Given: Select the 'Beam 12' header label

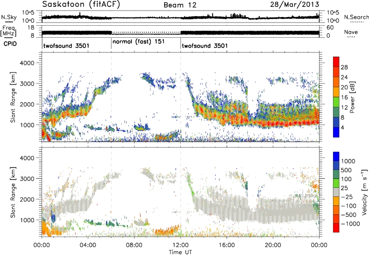Looking at the screenshot, I should pos(180,5).
